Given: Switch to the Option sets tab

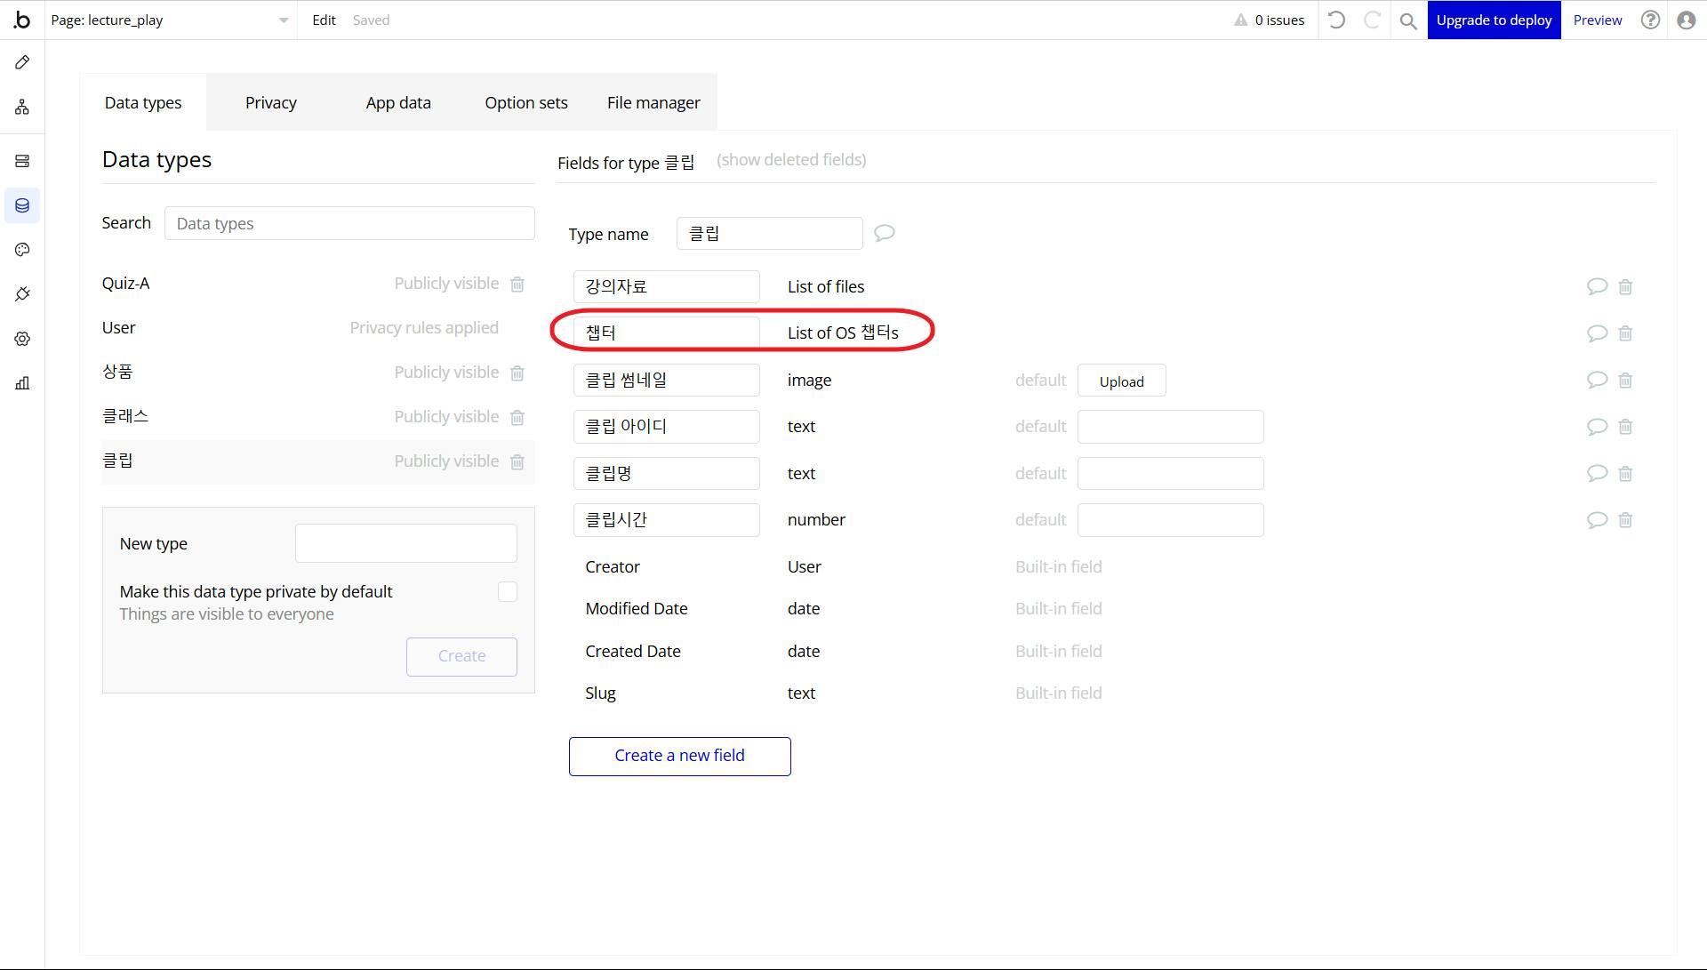Looking at the screenshot, I should pyautogui.click(x=526, y=103).
